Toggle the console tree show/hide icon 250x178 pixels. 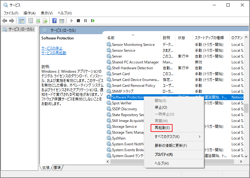click(21, 21)
